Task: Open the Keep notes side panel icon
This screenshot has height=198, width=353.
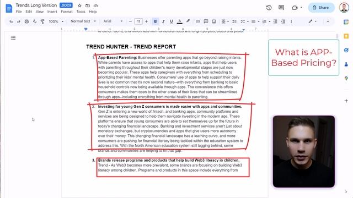Action: coord(346,36)
